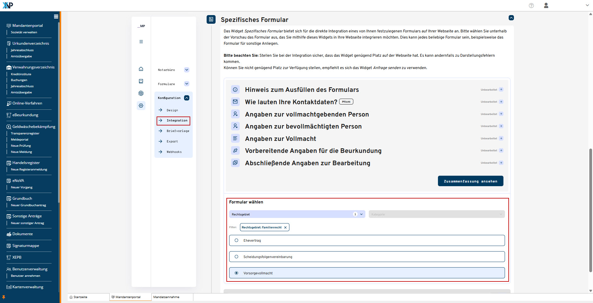Image resolution: width=593 pixels, height=303 pixels.
Task: Click pen icon beside Vorbereitende Angaben
Action: tap(235, 150)
